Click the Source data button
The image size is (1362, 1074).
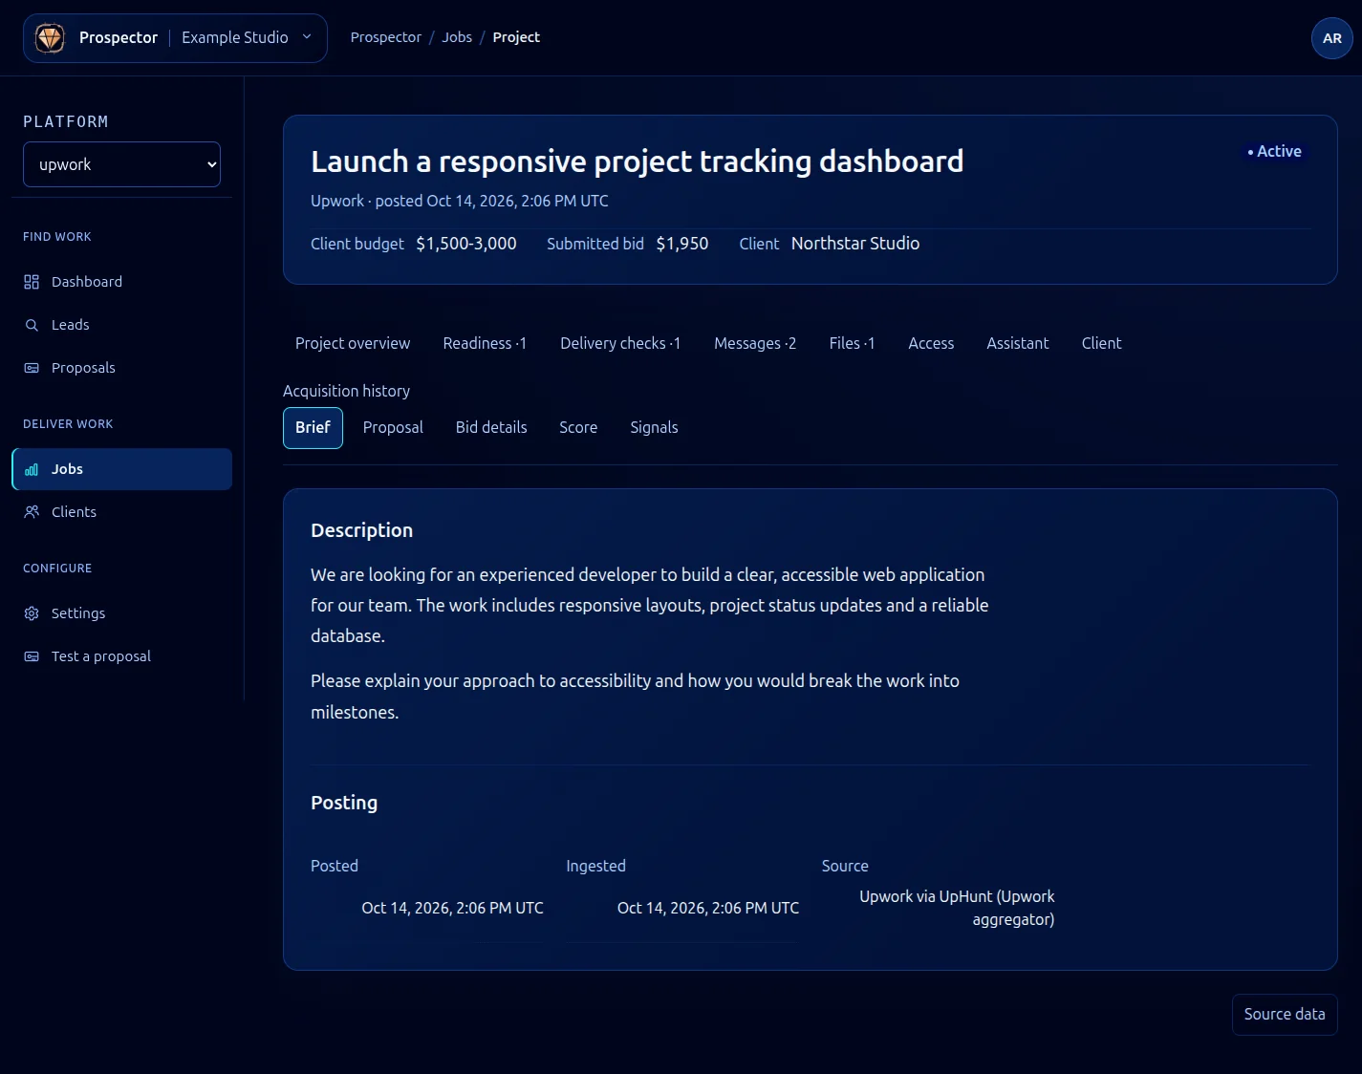(1284, 1015)
